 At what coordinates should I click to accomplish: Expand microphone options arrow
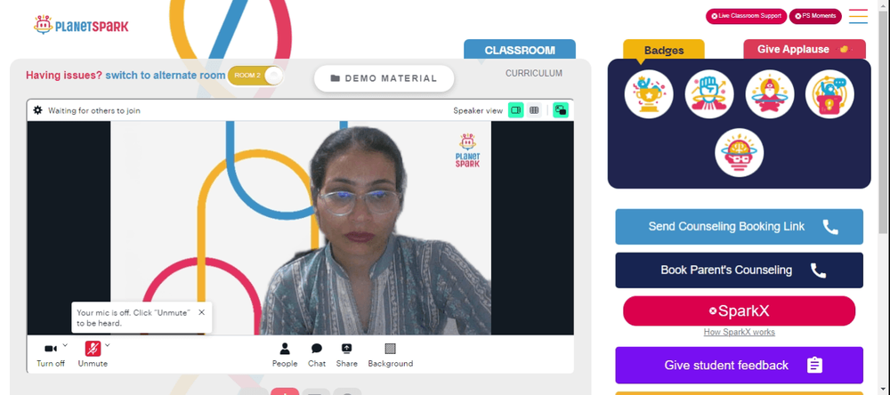(108, 344)
